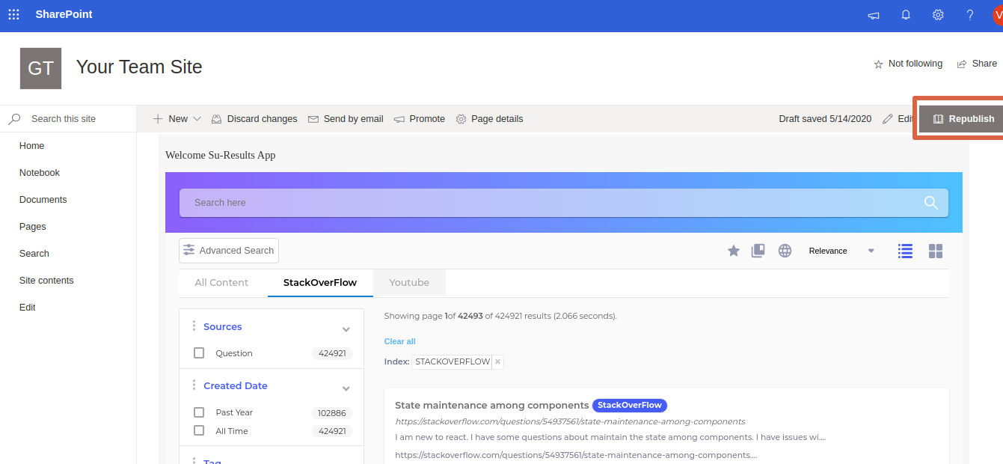1003x464 pixels.
Task: Click the star bookmark icon in results toolbar
Action: (734, 251)
